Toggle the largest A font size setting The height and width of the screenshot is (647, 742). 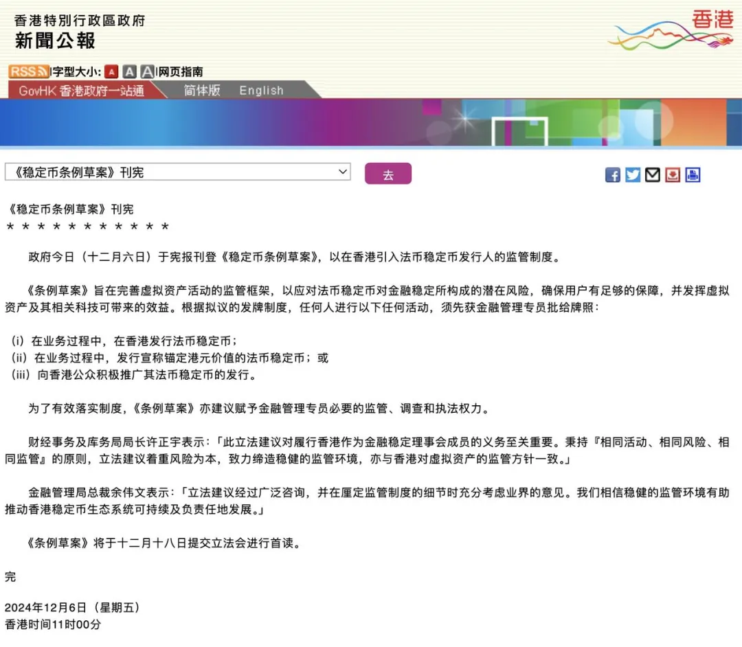pos(147,71)
